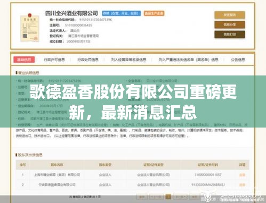Open details link for shareholder row 1
The width and height of the screenshot is (266, 203).
point(242,175)
